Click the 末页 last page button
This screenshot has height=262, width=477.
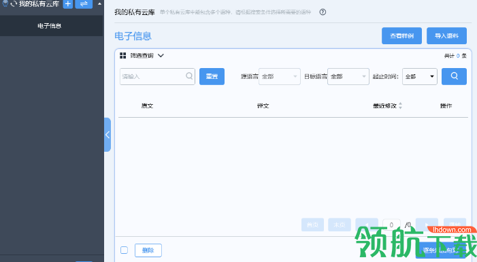339,225
